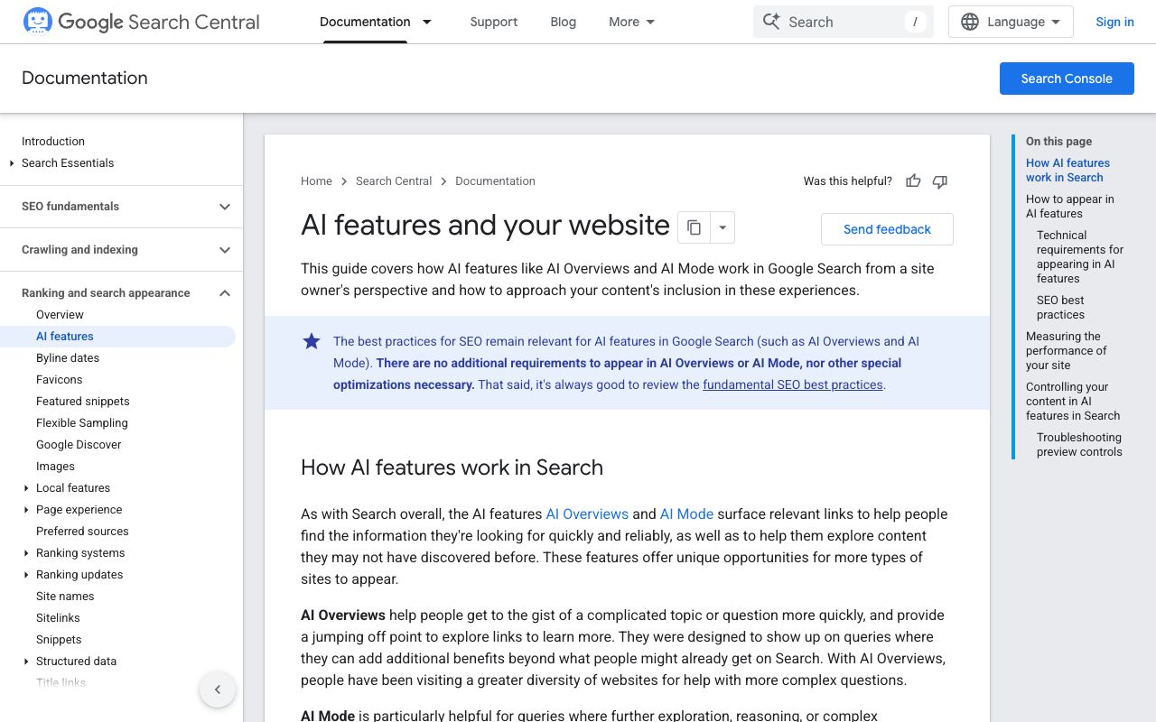Select the Documentation header tab
Viewport: 1156px width, 722px height.
coord(365,22)
